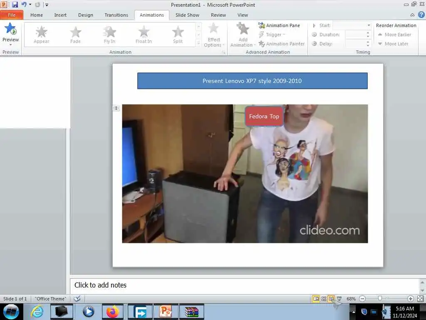426x320 pixels.
Task: Zoom out with the minus button
Action: click(x=362, y=299)
